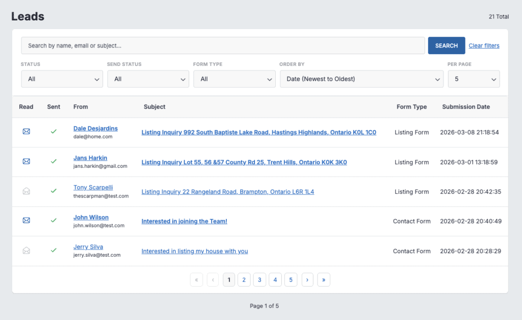
Task: Go to last page with double-arrow
Action: [323, 280]
